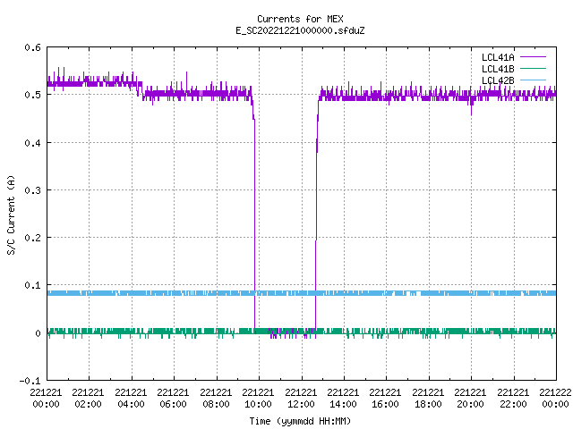Click the x-axis tick label 221221 06:00
Screen dimensions: 573x429
click(173, 398)
